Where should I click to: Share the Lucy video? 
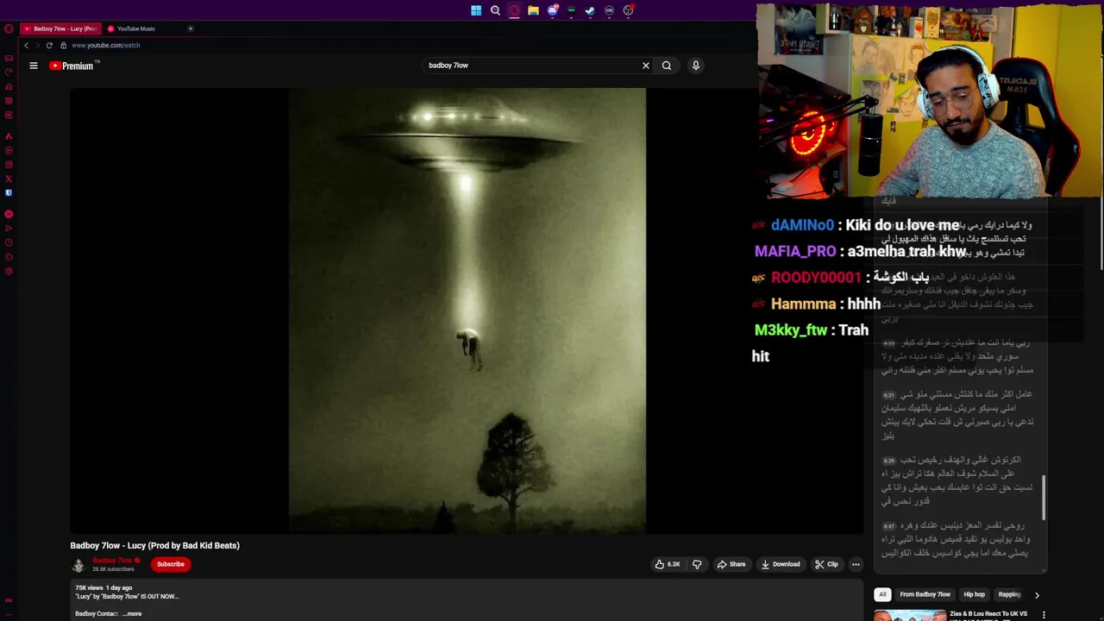[x=731, y=564]
